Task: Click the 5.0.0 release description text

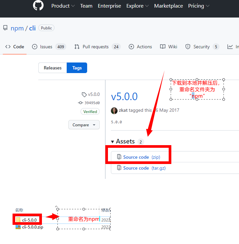Action: [x=117, y=122]
